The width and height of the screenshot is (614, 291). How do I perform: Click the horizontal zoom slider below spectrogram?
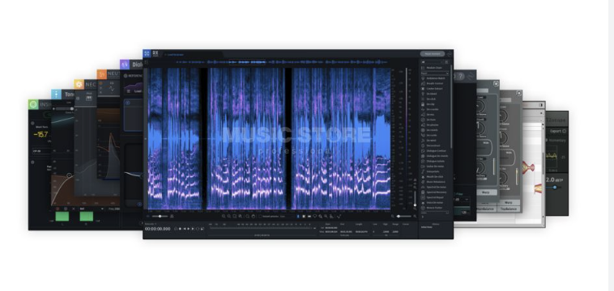(403, 216)
